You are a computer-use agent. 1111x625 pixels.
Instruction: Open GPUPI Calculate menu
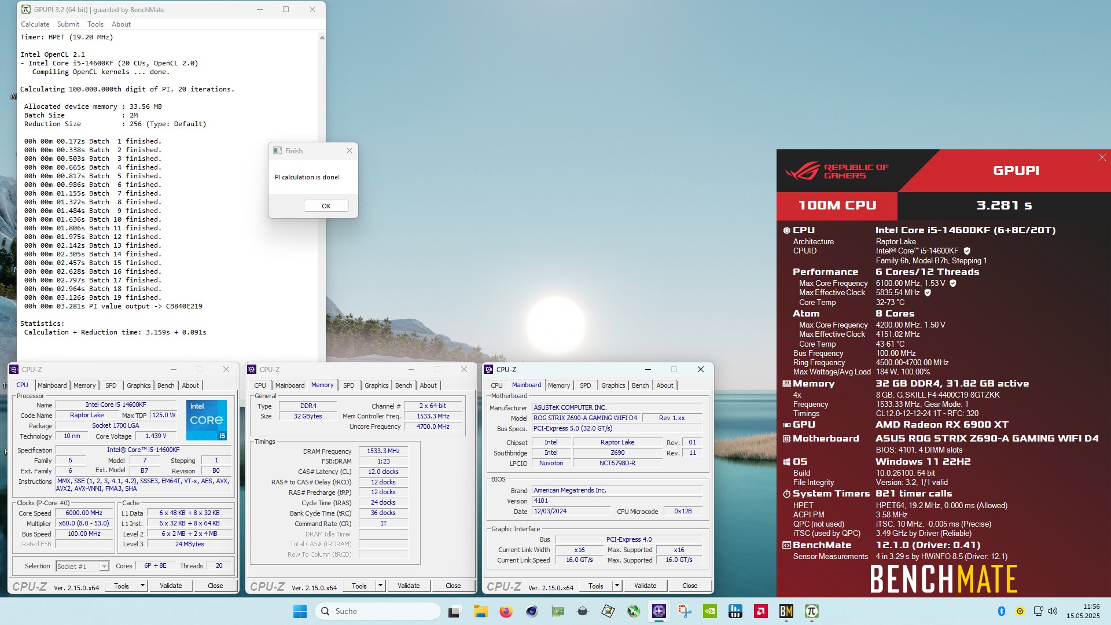coord(35,24)
